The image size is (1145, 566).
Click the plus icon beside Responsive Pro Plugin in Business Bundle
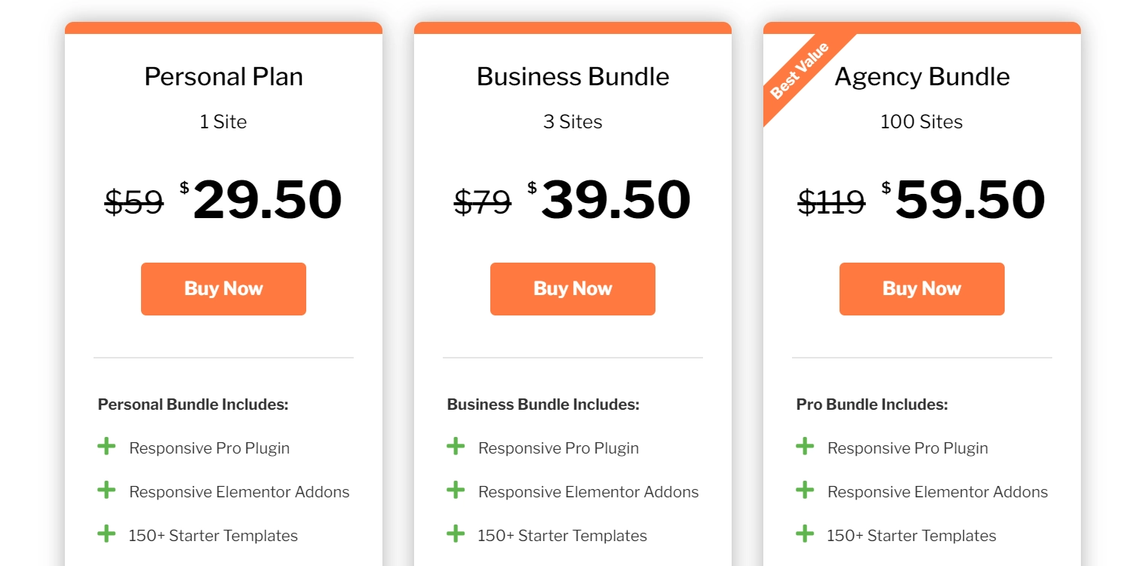tap(456, 447)
